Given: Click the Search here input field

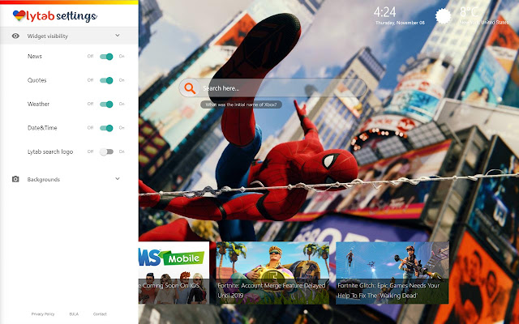Looking at the screenshot, I should click(x=272, y=88).
